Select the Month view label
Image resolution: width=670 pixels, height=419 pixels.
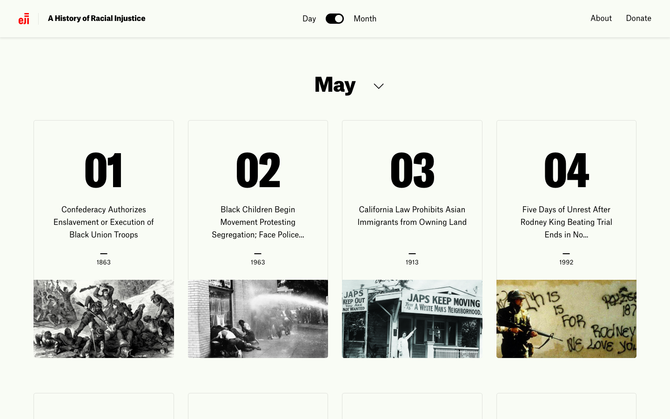click(x=365, y=19)
